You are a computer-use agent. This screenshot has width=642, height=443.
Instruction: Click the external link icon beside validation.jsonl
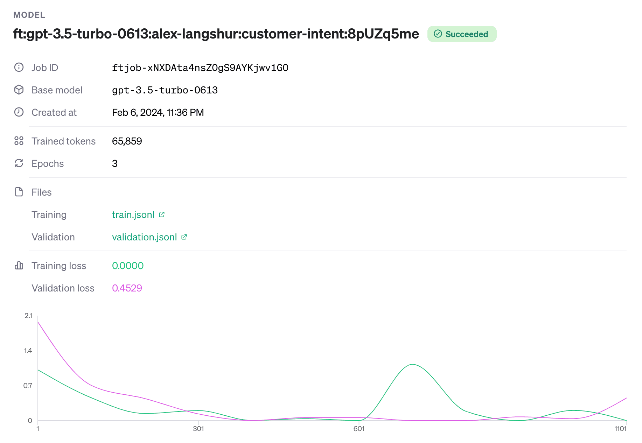[x=184, y=237]
